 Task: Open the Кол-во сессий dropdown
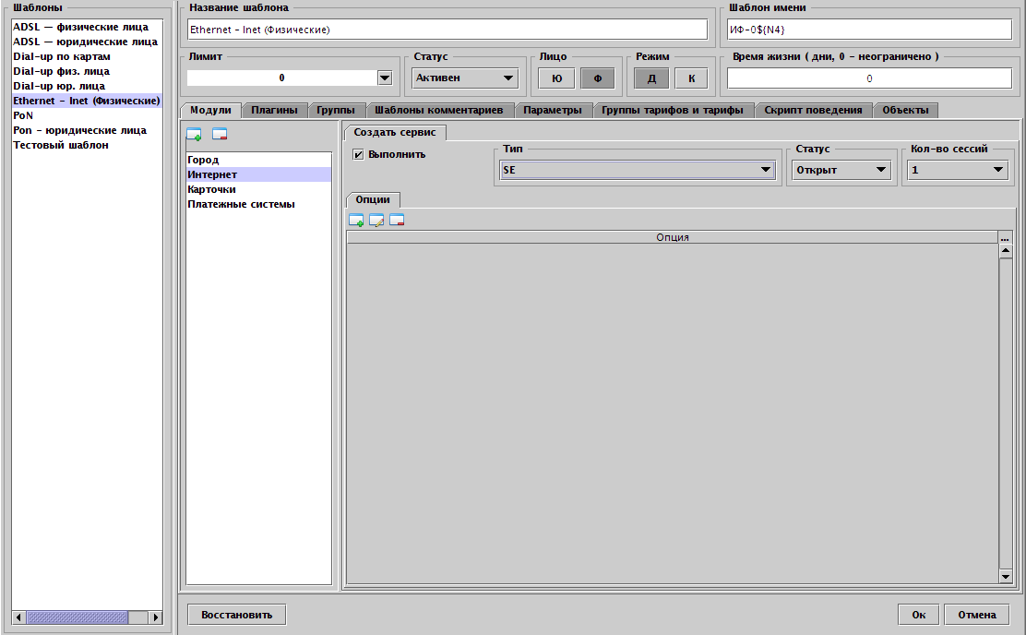(997, 170)
